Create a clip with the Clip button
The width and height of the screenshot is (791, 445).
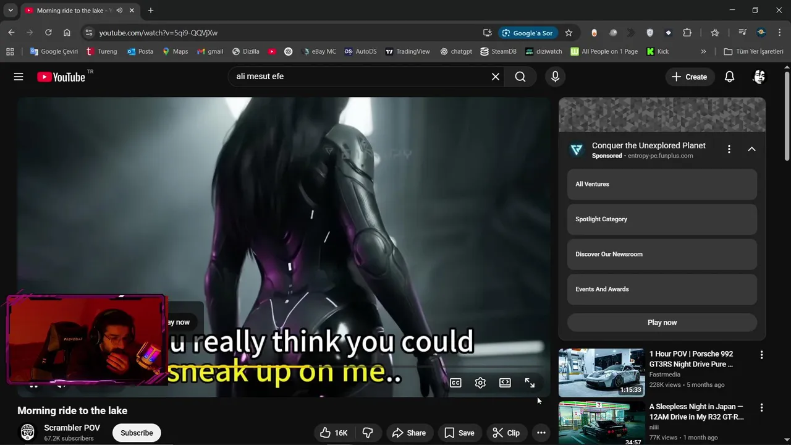pyautogui.click(x=506, y=433)
